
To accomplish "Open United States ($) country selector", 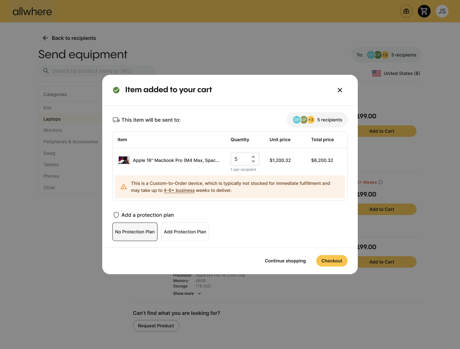I will (396, 73).
